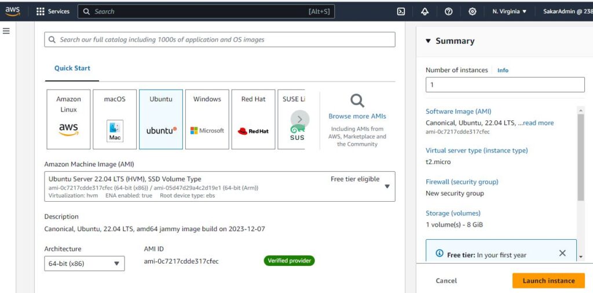Screen dimensions: 593x293
Task: Click the t2.micro instance type text
Action: [x=438, y=162]
